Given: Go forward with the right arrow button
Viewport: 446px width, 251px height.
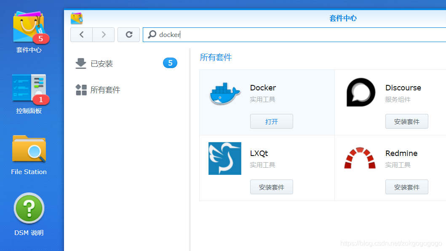Looking at the screenshot, I should pyautogui.click(x=104, y=34).
